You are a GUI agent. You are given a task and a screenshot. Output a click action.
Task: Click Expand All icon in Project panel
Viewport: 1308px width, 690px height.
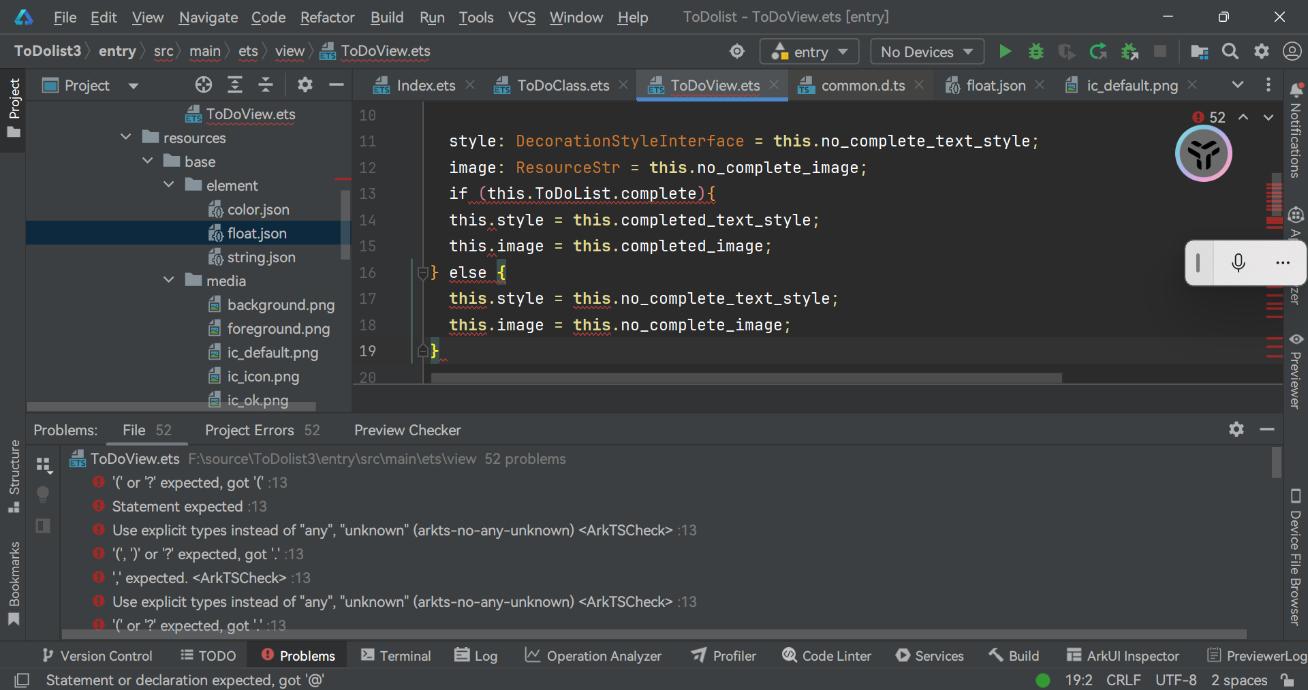(x=234, y=85)
